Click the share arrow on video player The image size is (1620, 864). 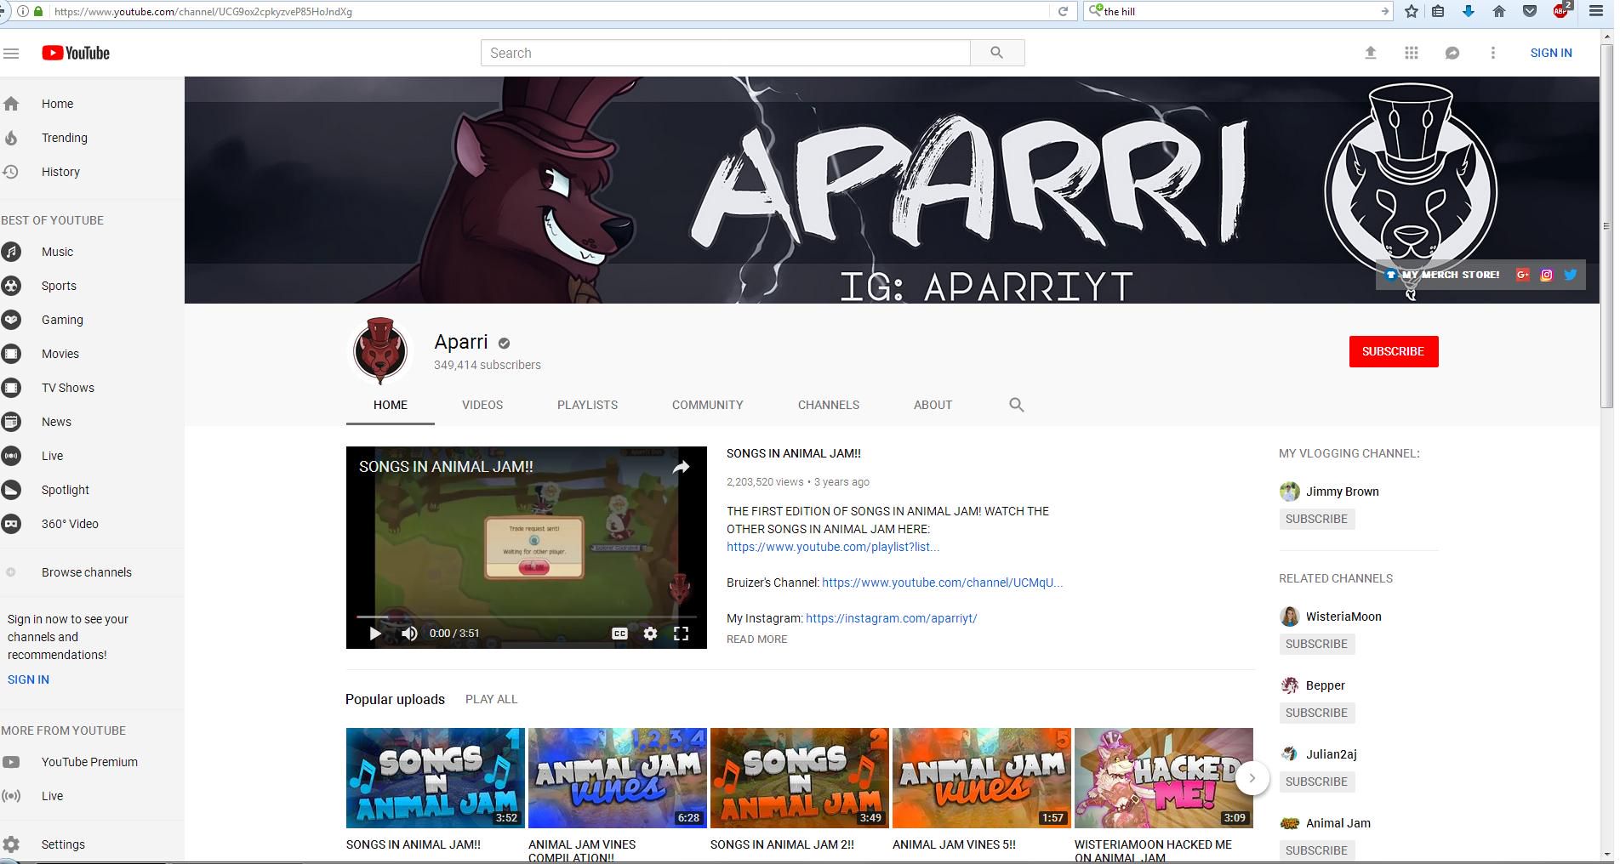coord(682,467)
